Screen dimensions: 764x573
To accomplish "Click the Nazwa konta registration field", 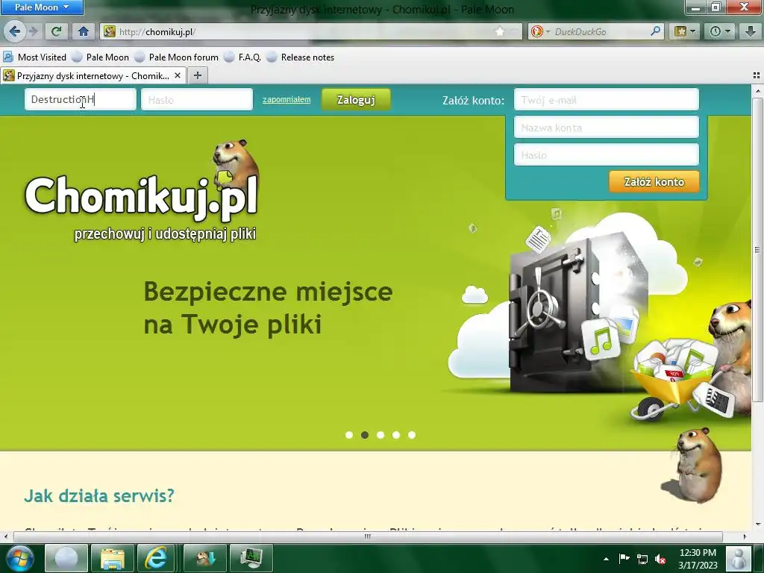I will (x=606, y=127).
